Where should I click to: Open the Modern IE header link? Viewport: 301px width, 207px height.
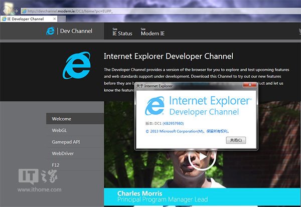point(153,33)
